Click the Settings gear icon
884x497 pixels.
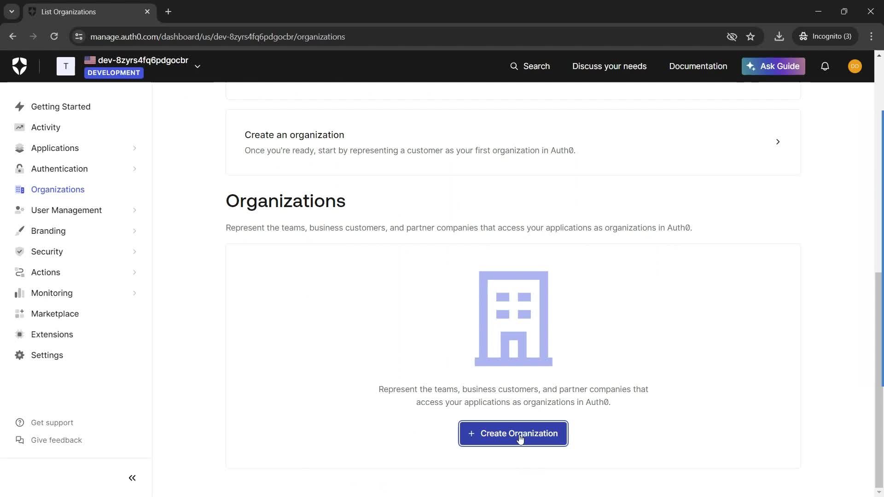[x=19, y=355]
